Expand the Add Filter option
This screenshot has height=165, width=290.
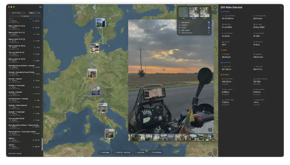tap(25, 16)
